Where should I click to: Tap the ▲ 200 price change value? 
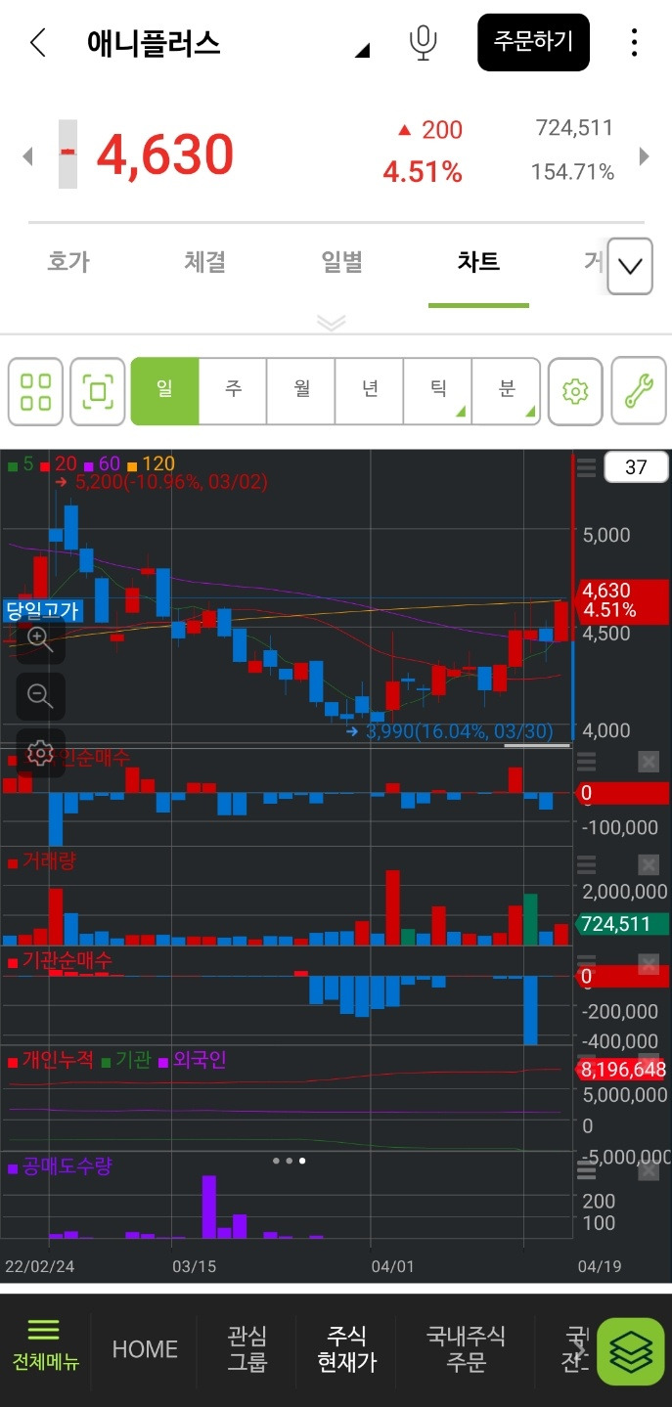pyautogui.click(x=429, y=130)
